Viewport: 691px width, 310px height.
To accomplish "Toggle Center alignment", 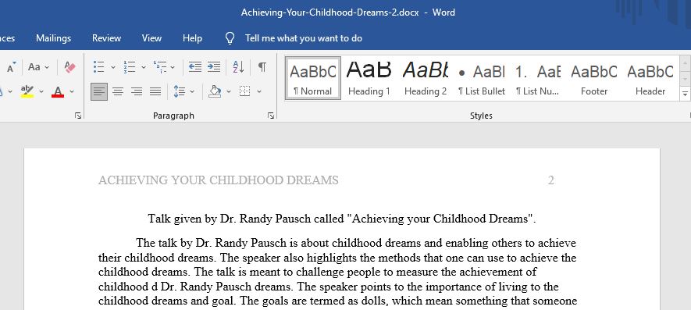I will [x=118, y=91].
